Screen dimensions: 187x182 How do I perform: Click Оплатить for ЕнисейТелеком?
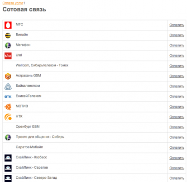pos(177,96)
